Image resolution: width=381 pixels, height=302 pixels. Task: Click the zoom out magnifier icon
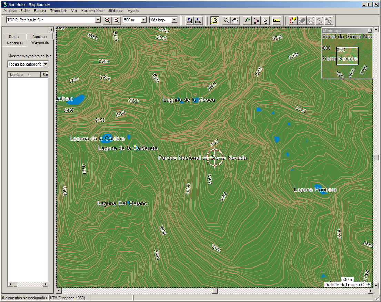[x=117, y=20]
